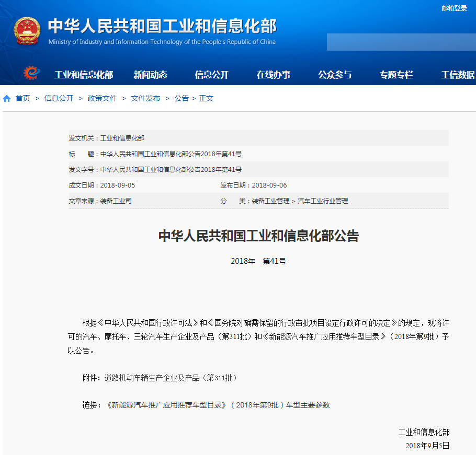Open the 工业和信息化部 navigation menu
476x455 pixels.
(x=84, y=75)
